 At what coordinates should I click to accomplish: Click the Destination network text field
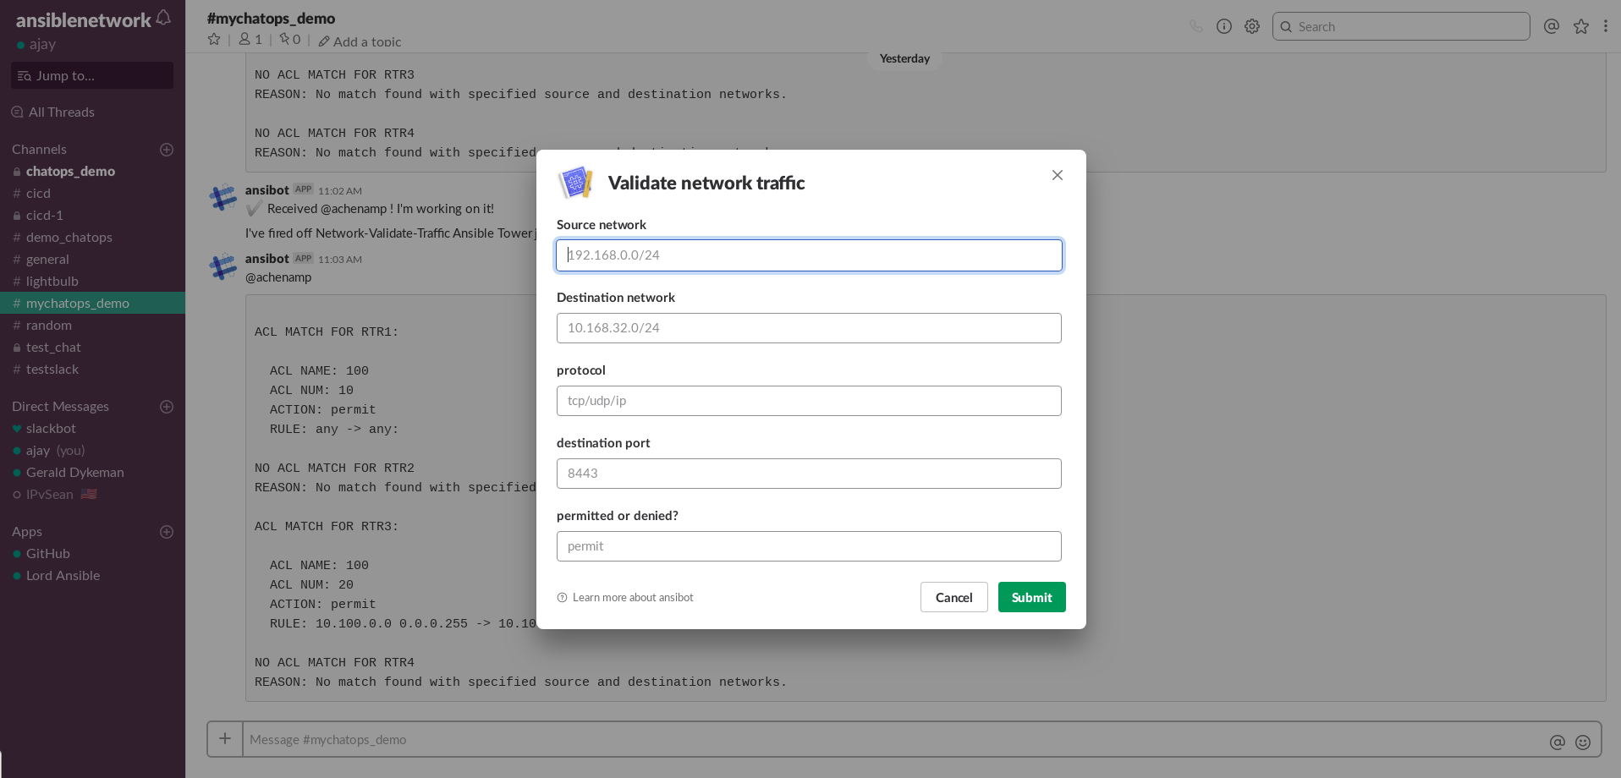click(x=809, y=328)
